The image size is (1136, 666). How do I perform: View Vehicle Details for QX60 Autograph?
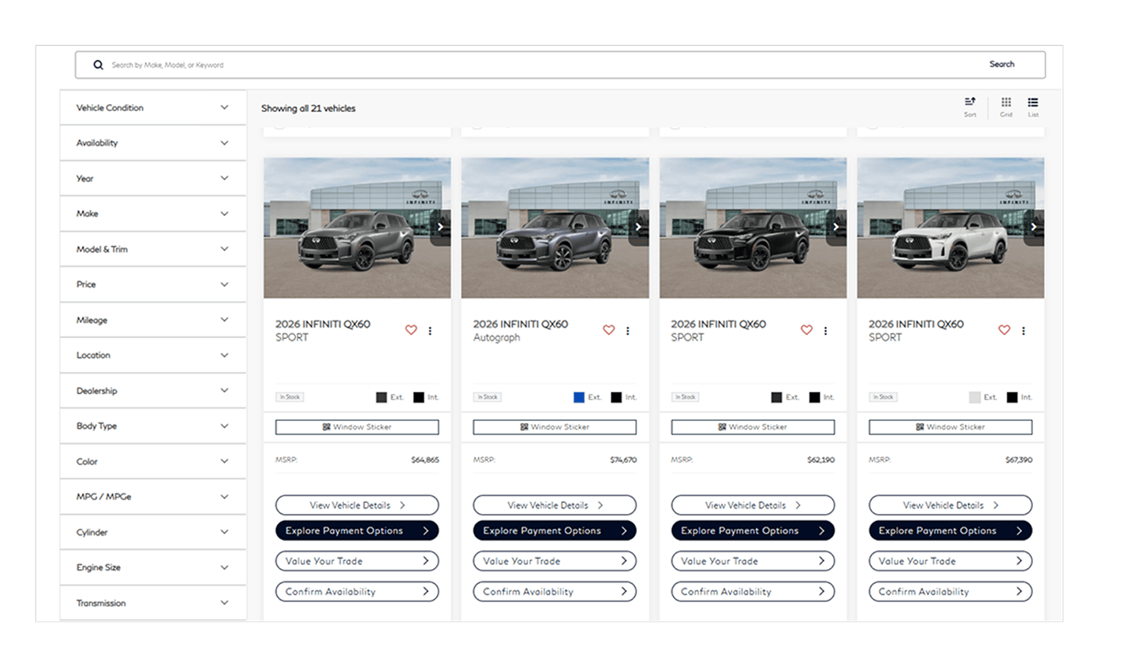pos(555,505)
